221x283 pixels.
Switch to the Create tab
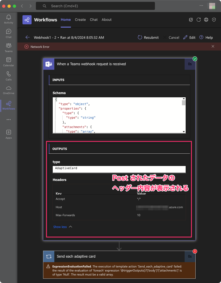click(x=81, y=20)
